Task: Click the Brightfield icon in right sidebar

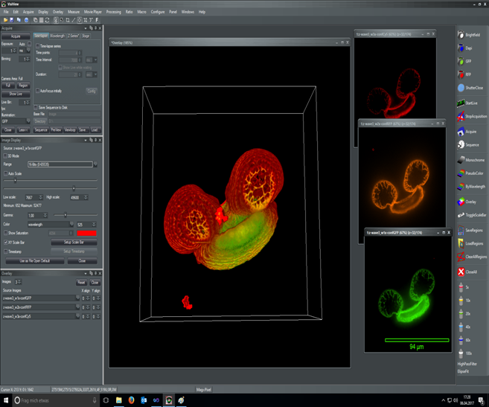Action: (x=461, y=35)
